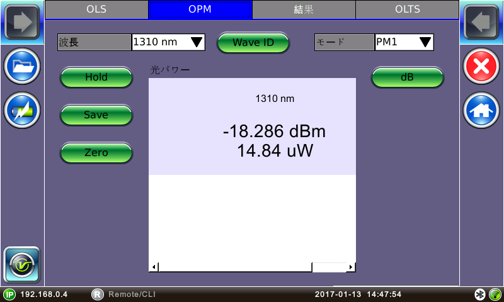Image resolution: width=504 pixels, height=302 pixels.
Task: Click the battery charging status icon
Action: point(22,111)
